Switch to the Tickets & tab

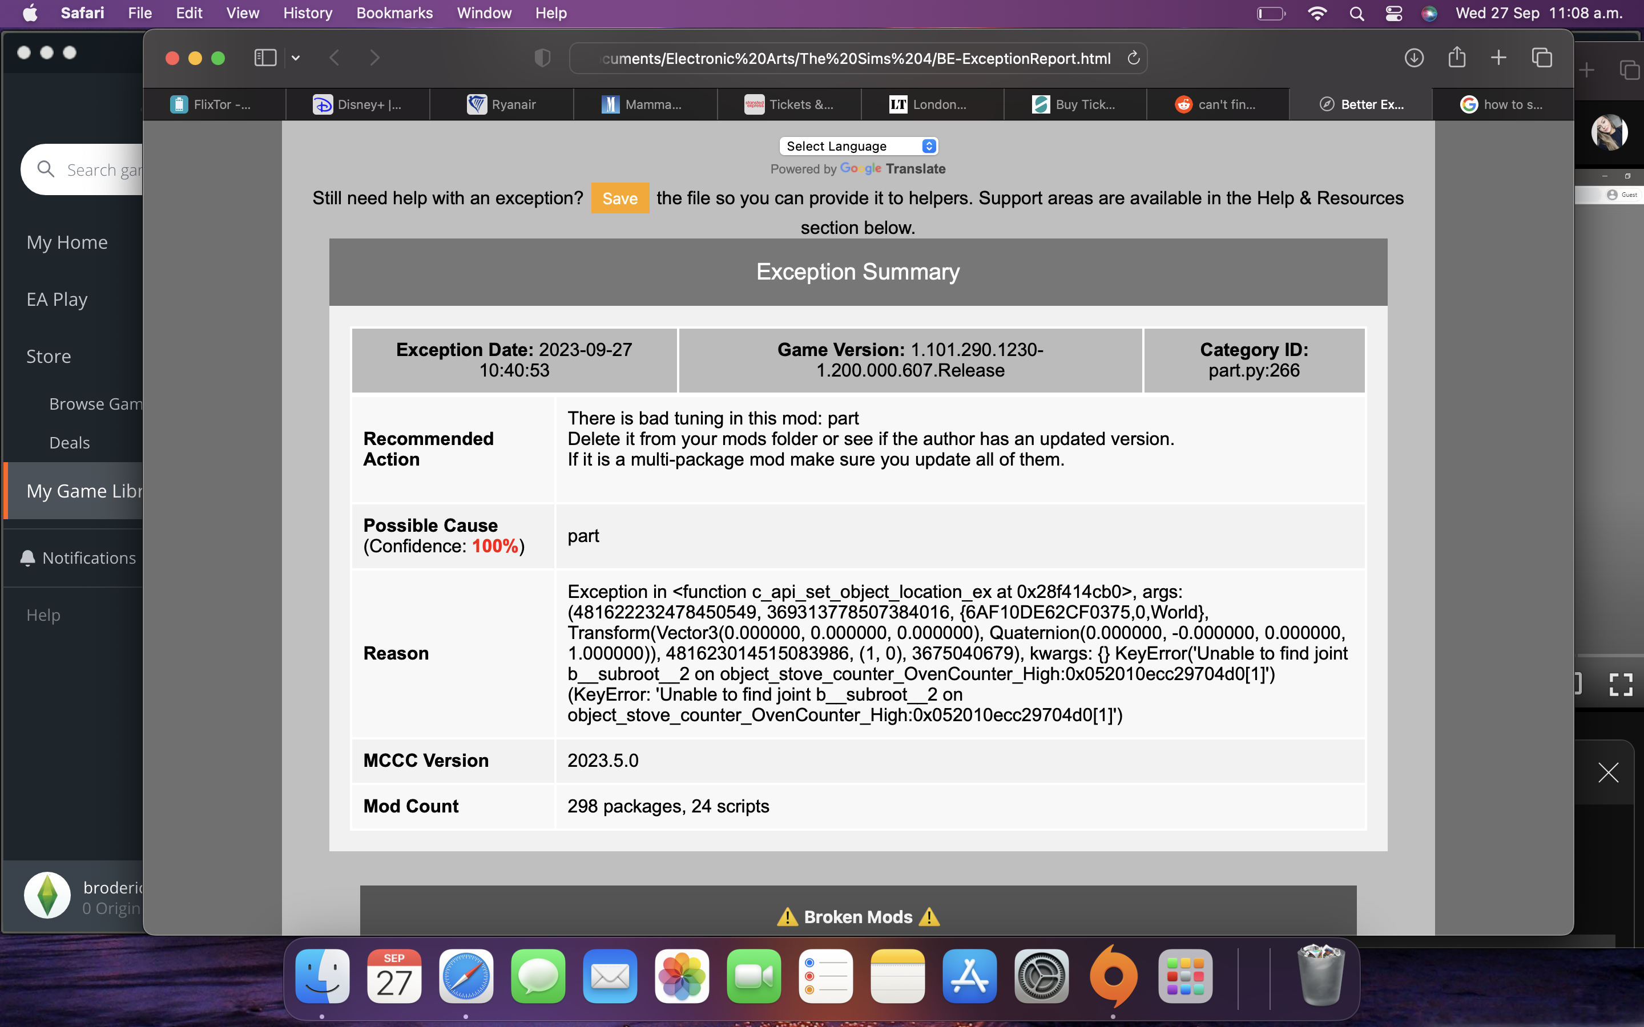coord(789,104)
